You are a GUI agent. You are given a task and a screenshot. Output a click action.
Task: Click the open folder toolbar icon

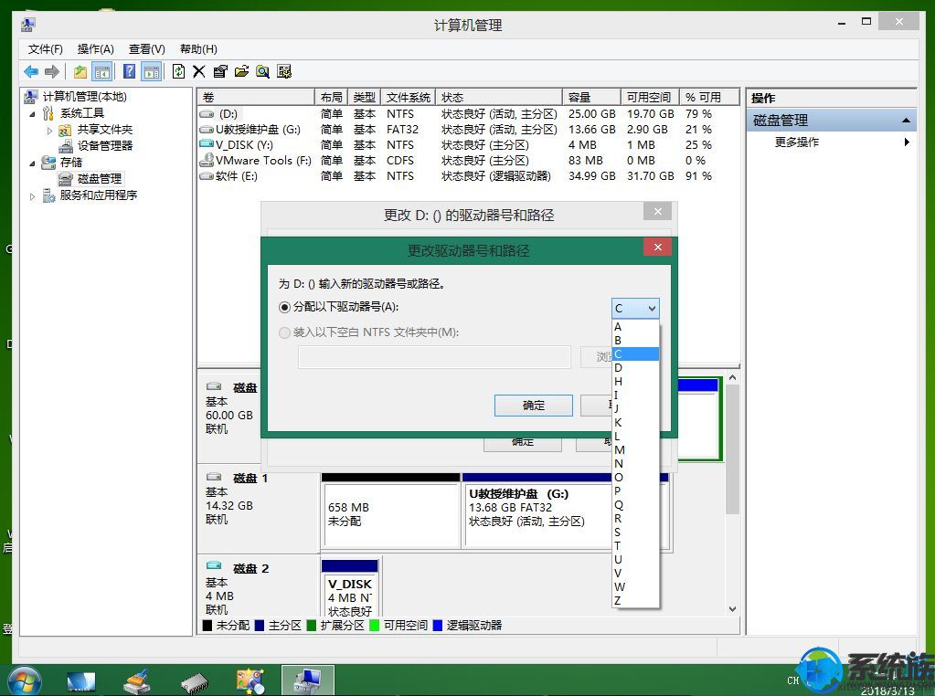(x=241, y=72)
